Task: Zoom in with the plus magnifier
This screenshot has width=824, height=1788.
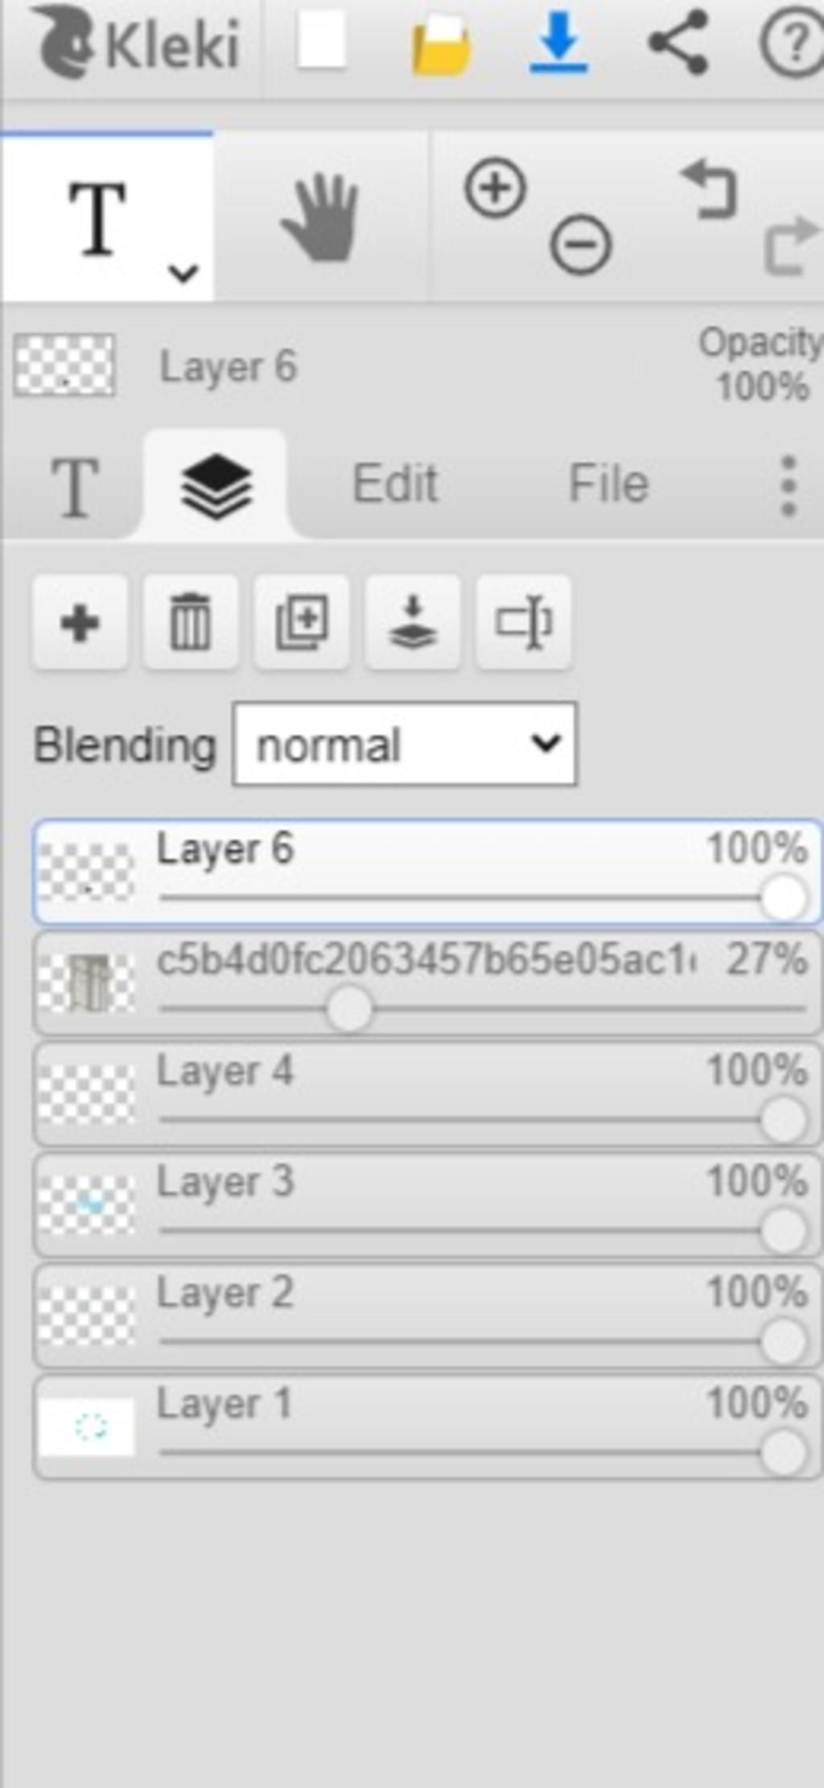Action: [x=495, y=188]
